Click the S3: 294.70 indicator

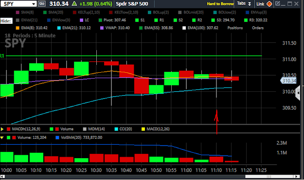[223, 20]
